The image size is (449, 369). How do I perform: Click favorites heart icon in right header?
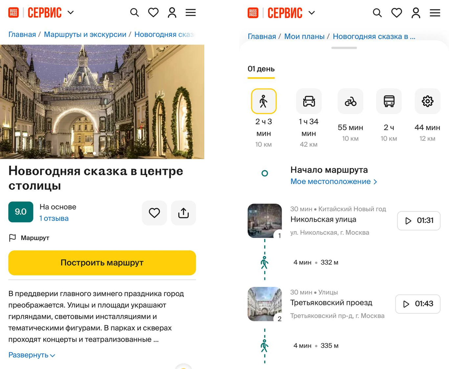click(396, 13)
